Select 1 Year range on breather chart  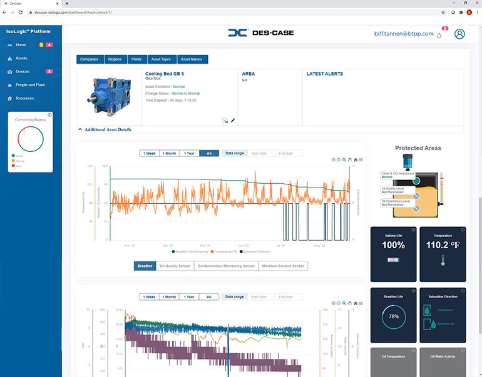point(189,153)
